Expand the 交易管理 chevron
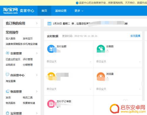 click(x=37, y=53)
